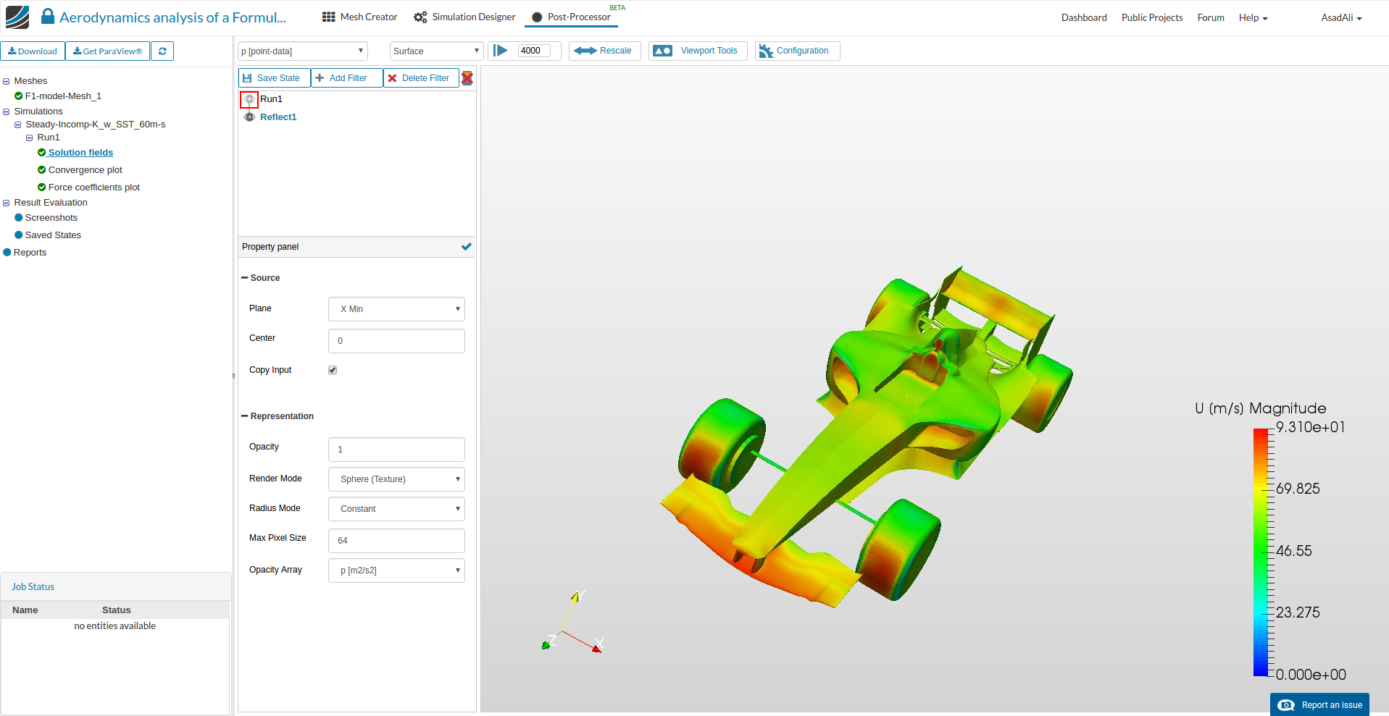The width and height of the screenshot is (1389, 716).
Task: Switch to the Mesh Creator tab
Action: [360, 17]
